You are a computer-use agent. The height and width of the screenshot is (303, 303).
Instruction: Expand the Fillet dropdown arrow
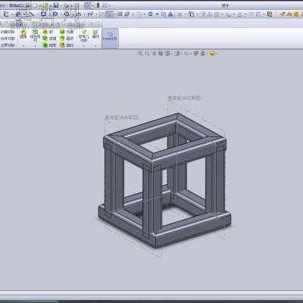23,45
